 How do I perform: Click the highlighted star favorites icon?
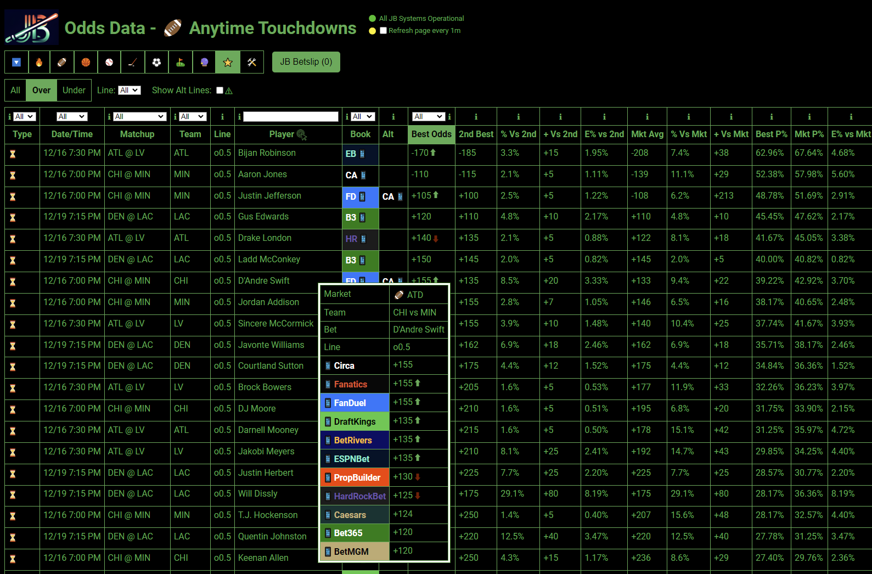click(x=228, y=62)
